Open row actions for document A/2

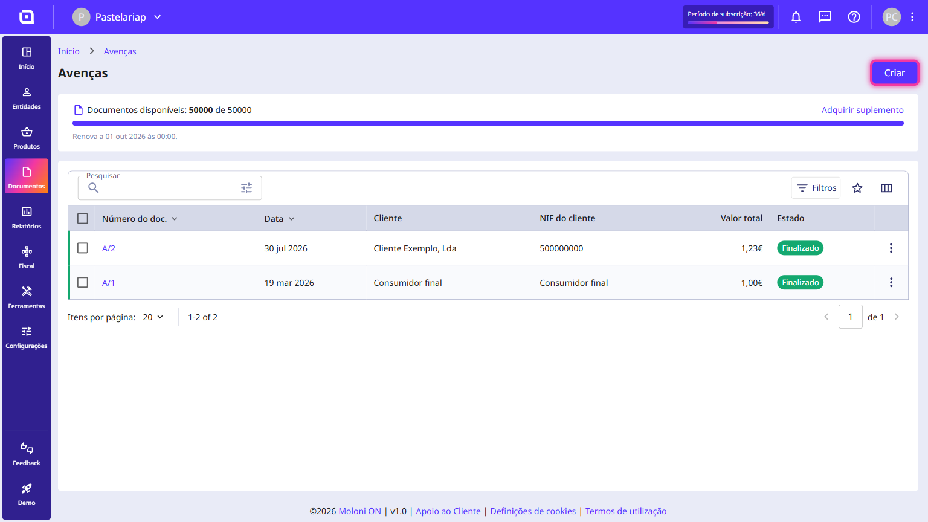[x=891, y=248]
